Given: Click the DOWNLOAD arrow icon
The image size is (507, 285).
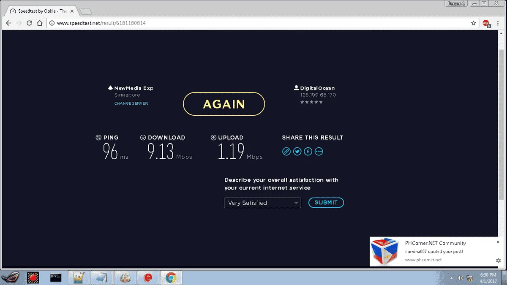Looking at the screenshot, I should pyautogui.click(x=143, y=138).
